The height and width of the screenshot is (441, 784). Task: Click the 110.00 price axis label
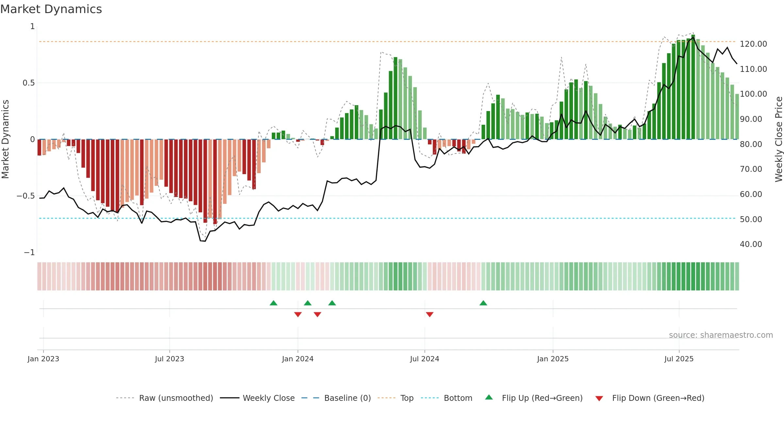click(754, 69)
